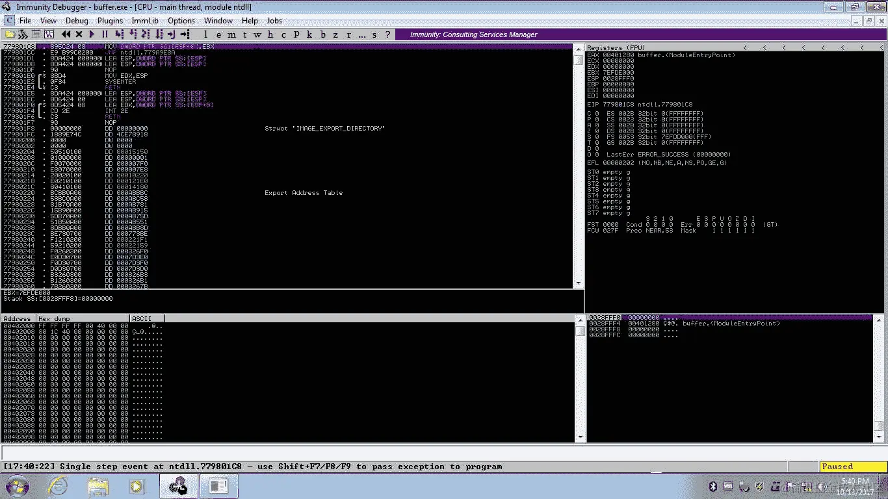
Task: Show source with 's' button
Action: coord(374,34)
